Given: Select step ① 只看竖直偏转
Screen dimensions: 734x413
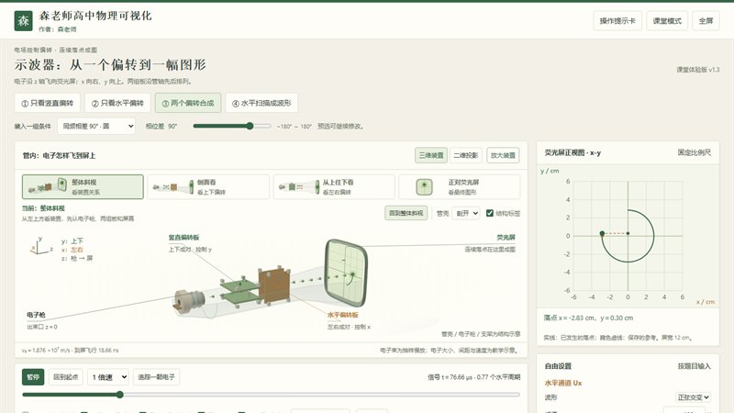Looking at the screenshot, I should click(x=48, y=103).
